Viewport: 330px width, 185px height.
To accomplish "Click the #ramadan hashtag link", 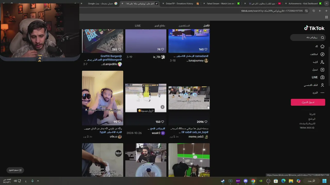I will click(x=202, y=56).
